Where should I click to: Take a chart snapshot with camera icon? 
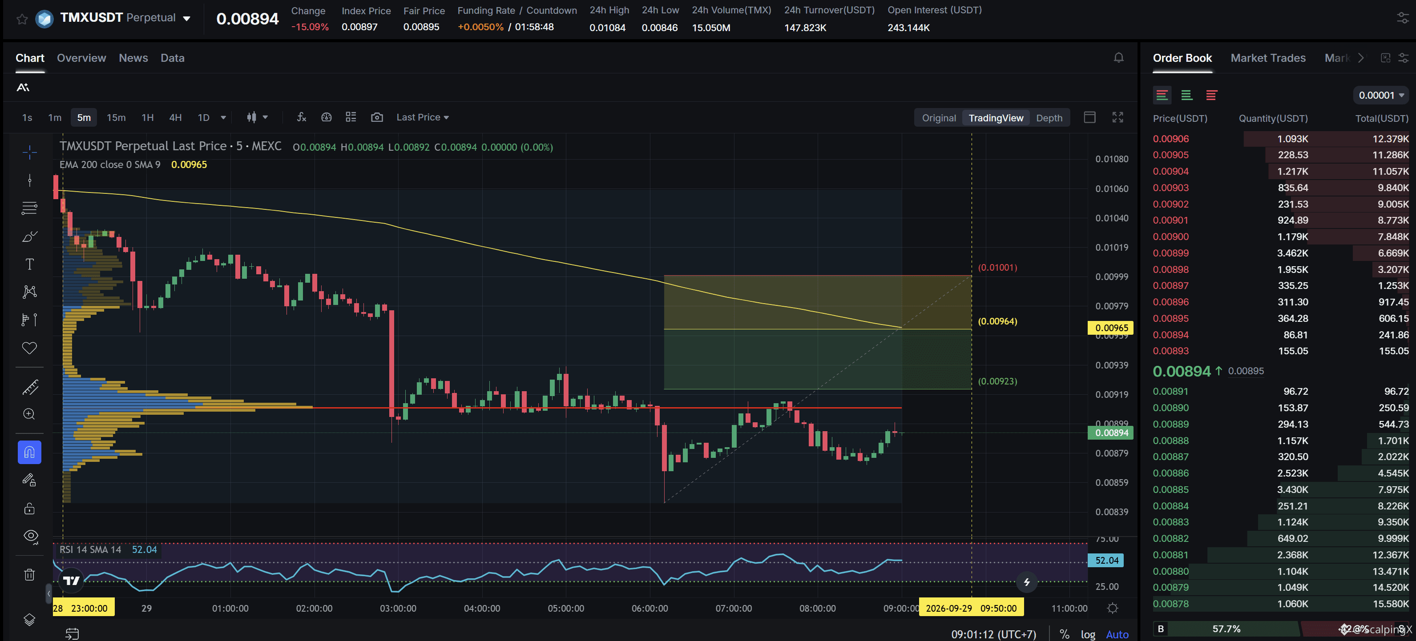pyautogui.click(x=376, y=117)
